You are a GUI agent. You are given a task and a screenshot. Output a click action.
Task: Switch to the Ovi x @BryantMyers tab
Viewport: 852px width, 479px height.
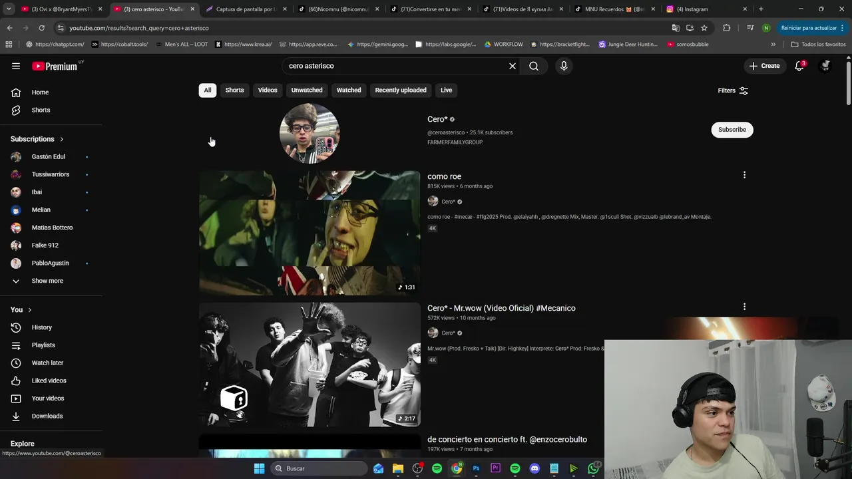pos(61,9)
